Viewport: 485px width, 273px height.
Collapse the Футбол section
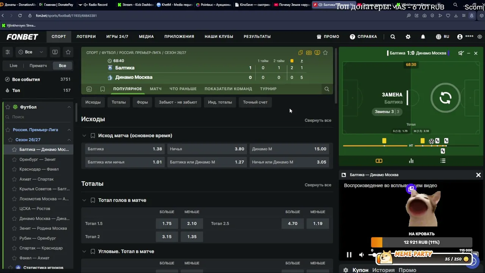(69, 107)
